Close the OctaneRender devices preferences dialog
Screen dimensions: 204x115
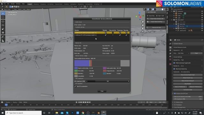(102, 91)
